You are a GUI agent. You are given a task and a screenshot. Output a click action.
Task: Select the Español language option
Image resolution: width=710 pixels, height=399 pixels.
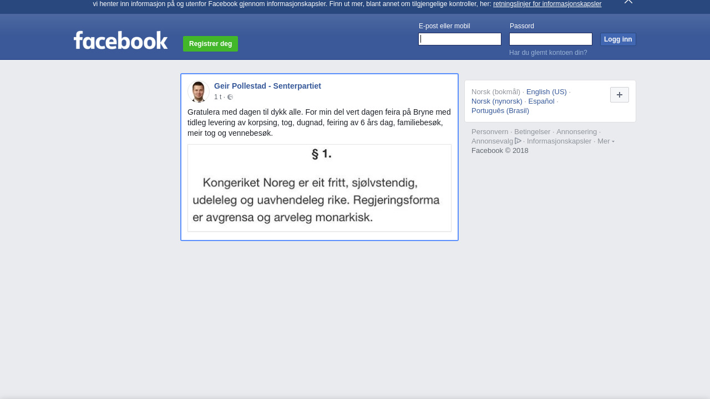click(x=541, y=101)
